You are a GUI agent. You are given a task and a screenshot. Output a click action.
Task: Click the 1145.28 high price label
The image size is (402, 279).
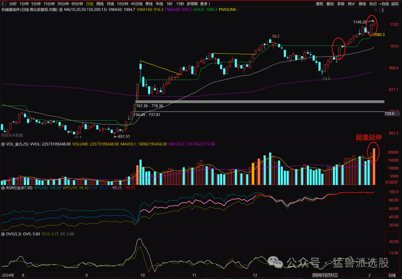(x=360, y=22)
